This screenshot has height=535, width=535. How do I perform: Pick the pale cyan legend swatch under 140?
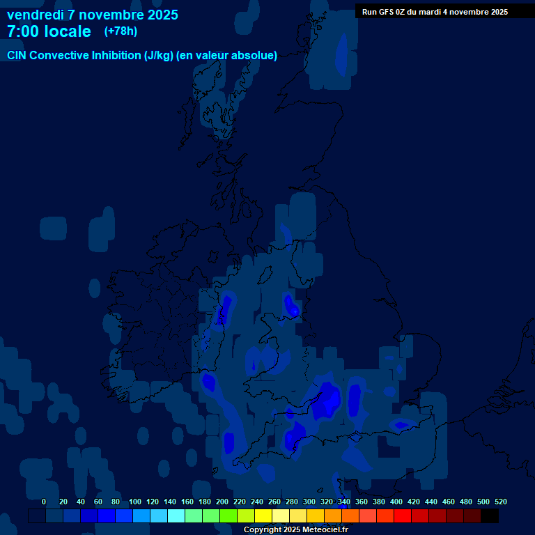point(176,516)
